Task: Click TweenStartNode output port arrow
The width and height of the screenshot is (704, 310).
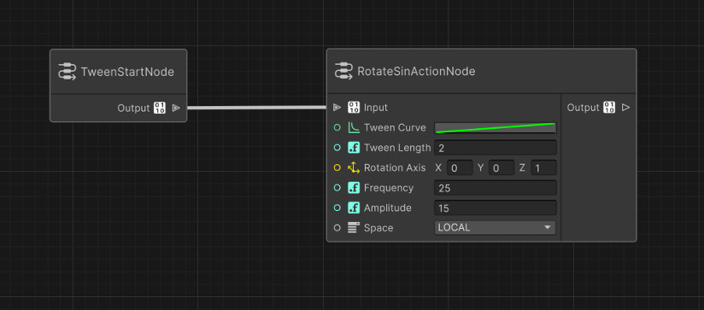Action: click(177, 108)
